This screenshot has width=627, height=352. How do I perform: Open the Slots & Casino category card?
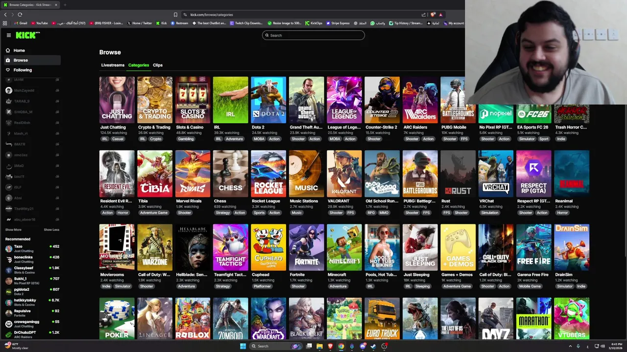coord(193,100)
